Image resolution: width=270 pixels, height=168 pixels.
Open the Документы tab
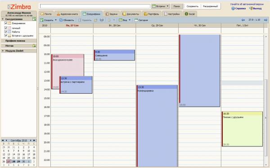coord(130,14)
